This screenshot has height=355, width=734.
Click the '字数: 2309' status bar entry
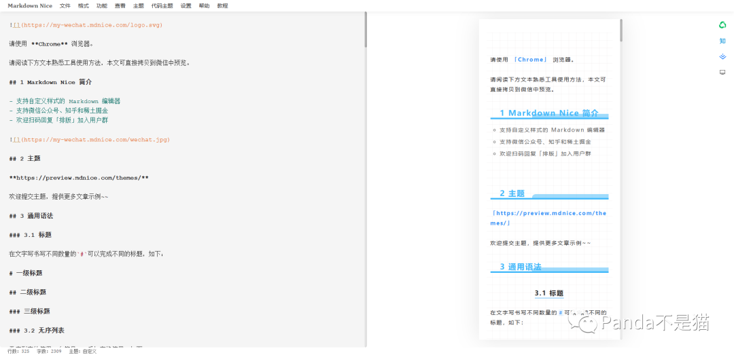49,351
